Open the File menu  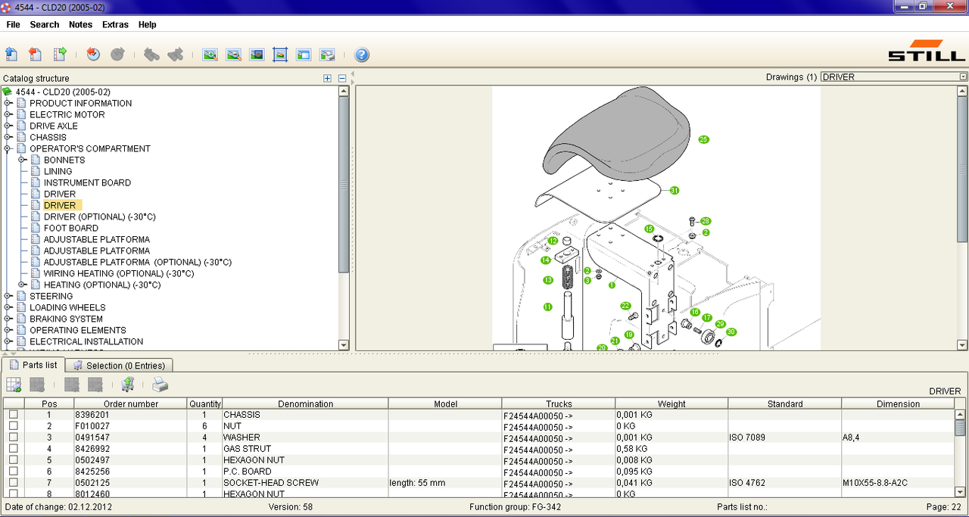pos(13,24)
